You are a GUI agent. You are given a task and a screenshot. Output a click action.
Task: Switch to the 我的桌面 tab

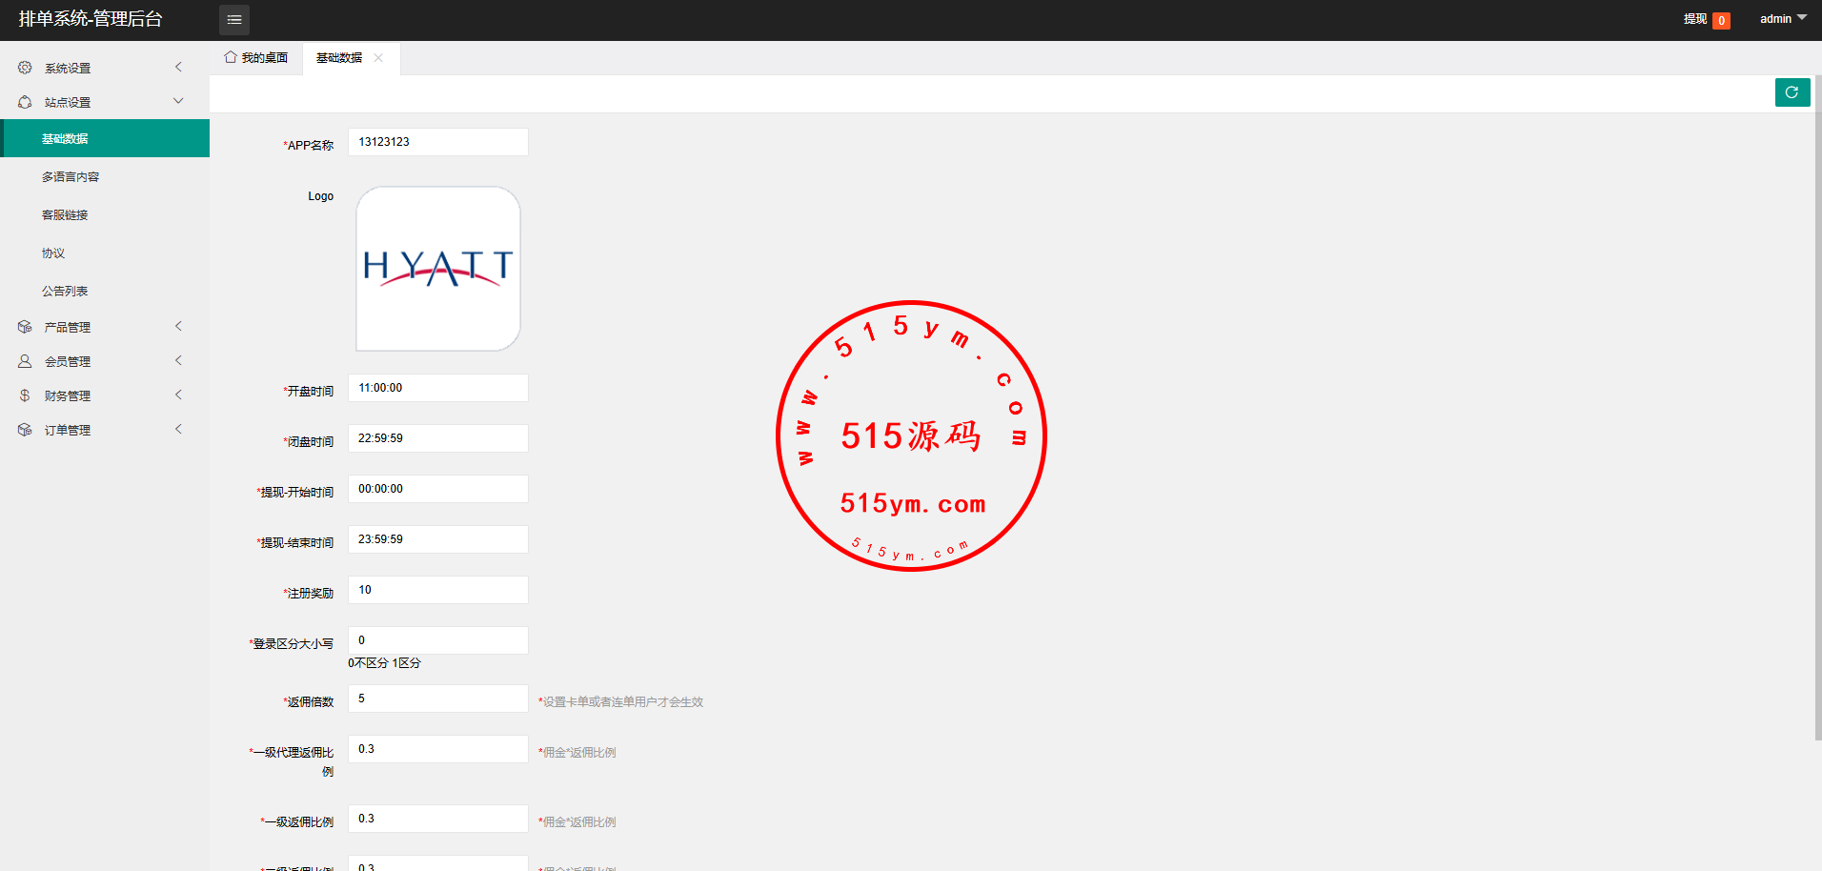(x=256, y=58)
